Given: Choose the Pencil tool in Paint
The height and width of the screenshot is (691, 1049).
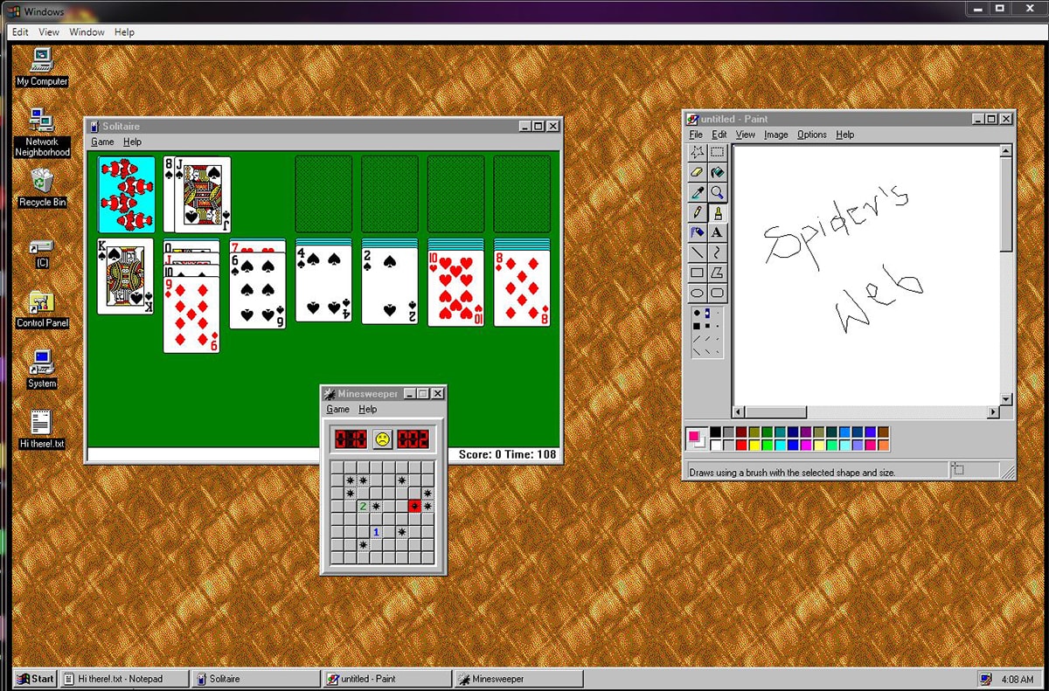Looking at the screenshot, I should coord(698,212).
